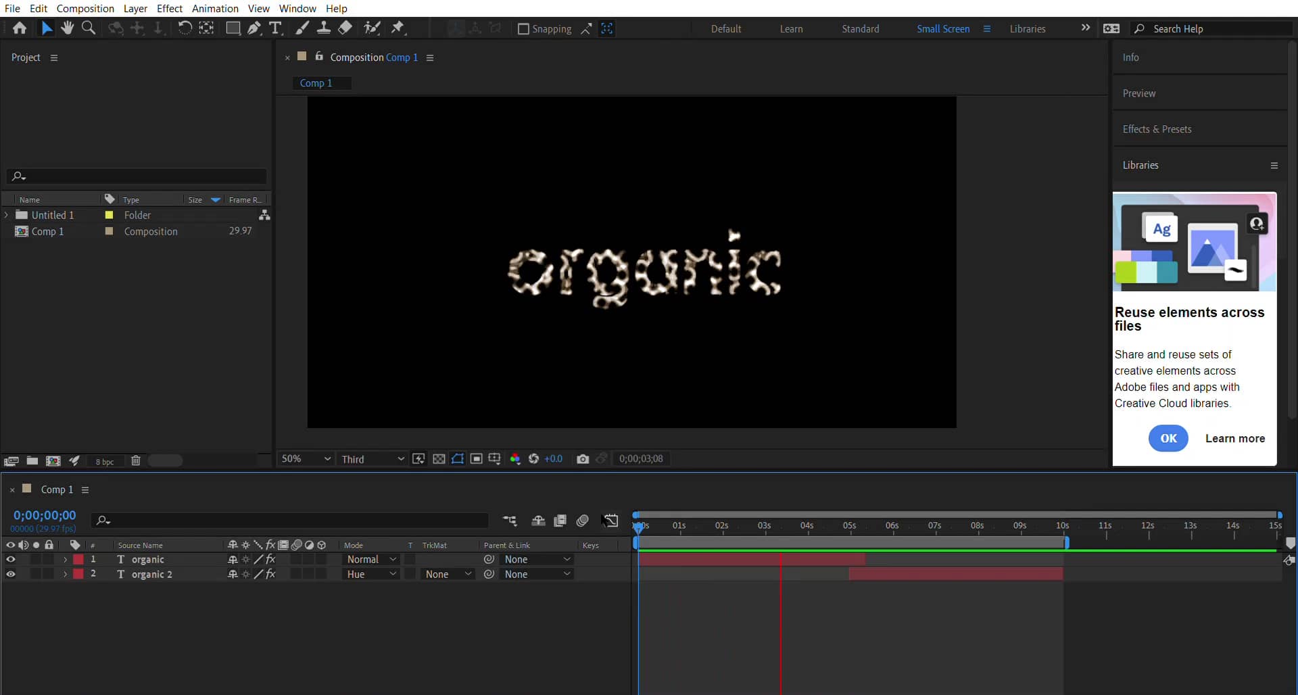Open Show Channel and Color Management settings
This screenshot has width=1298, height=695.
[515, 459]
